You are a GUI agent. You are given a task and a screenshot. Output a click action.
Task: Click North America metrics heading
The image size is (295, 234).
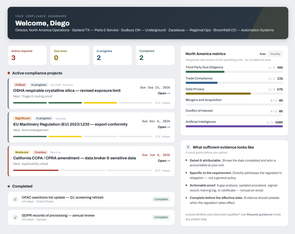pos(206,54)
